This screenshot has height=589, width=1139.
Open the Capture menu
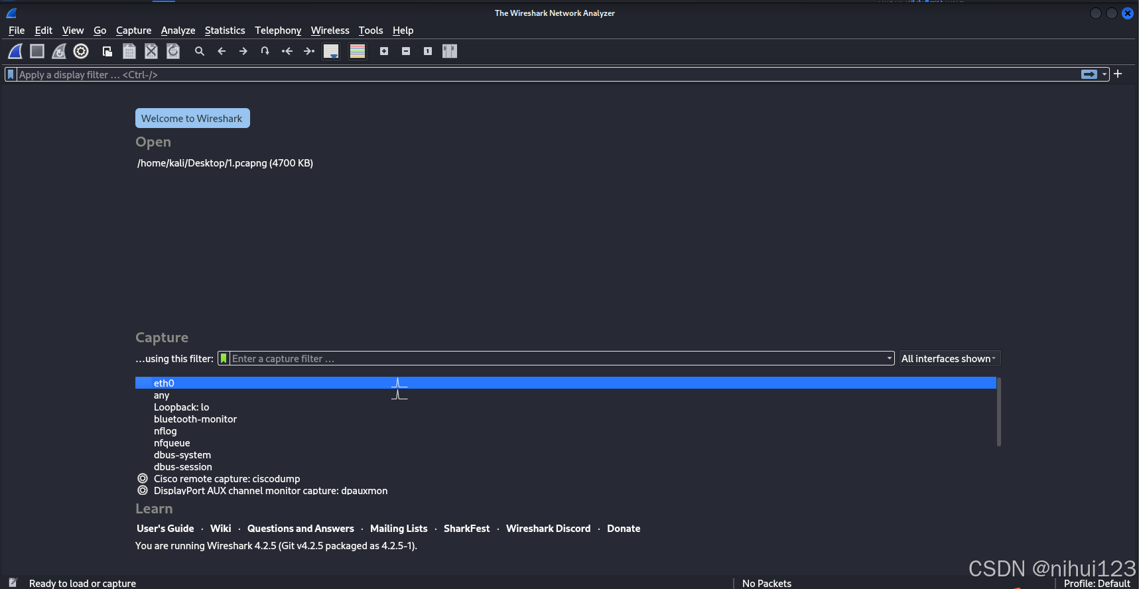133,31
